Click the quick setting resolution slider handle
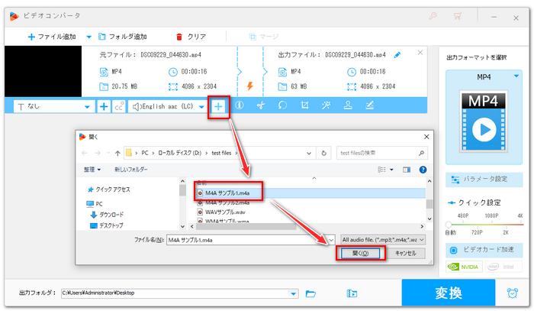 tap(449, 225)
